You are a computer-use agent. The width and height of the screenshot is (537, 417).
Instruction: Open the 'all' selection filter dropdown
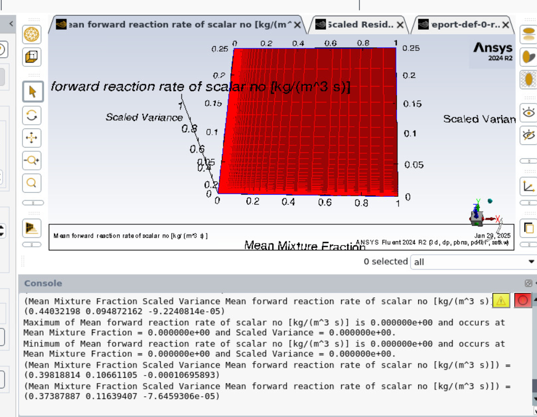pos(473,262)
